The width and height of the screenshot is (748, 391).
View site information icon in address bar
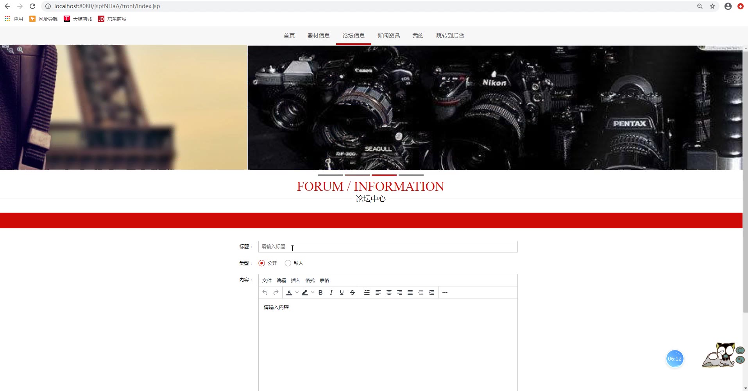point(48,6)
